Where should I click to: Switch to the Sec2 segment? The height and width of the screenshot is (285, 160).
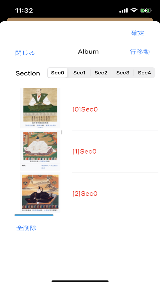pos(101,73)
